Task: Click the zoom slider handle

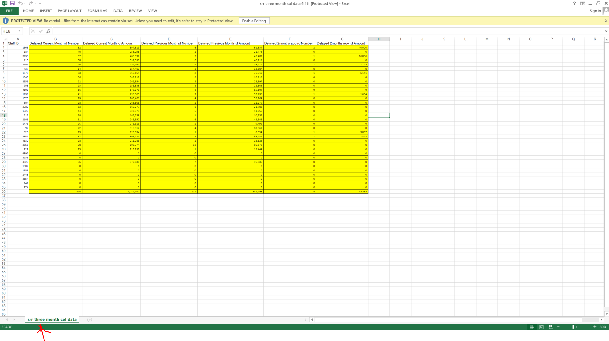Action: (573, 327)
